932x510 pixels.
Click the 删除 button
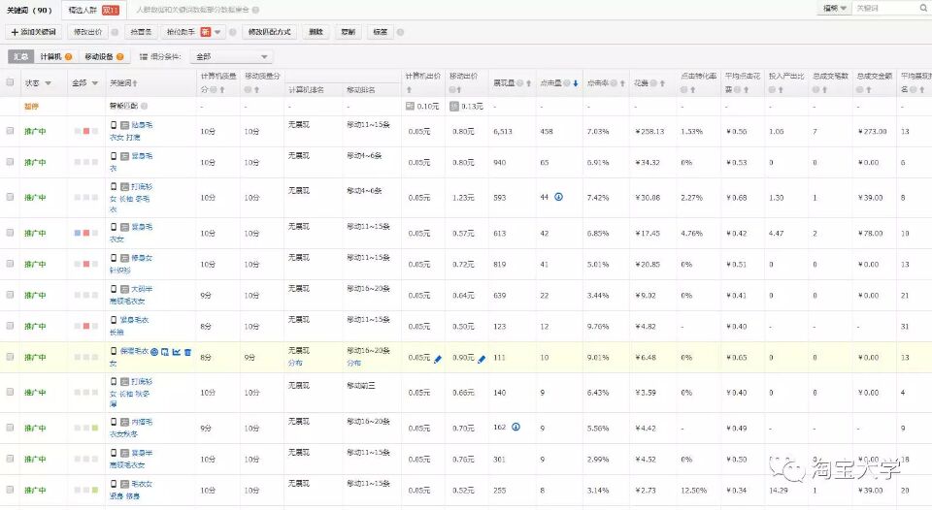click(316, 32)
